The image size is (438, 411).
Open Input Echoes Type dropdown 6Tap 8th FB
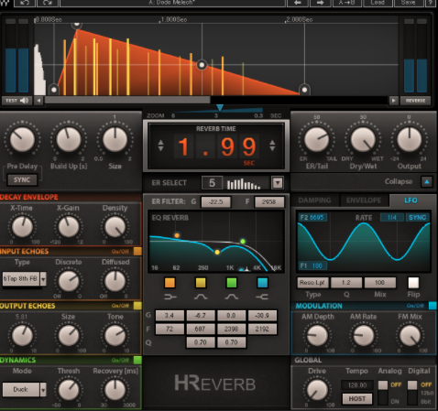[25, 278]
